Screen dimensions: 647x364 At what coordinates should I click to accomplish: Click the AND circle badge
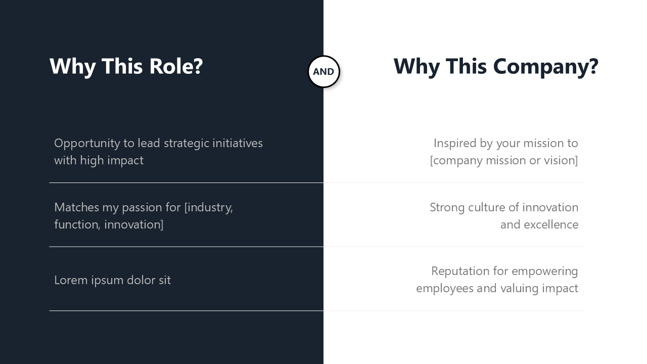[x=323, y=72]
